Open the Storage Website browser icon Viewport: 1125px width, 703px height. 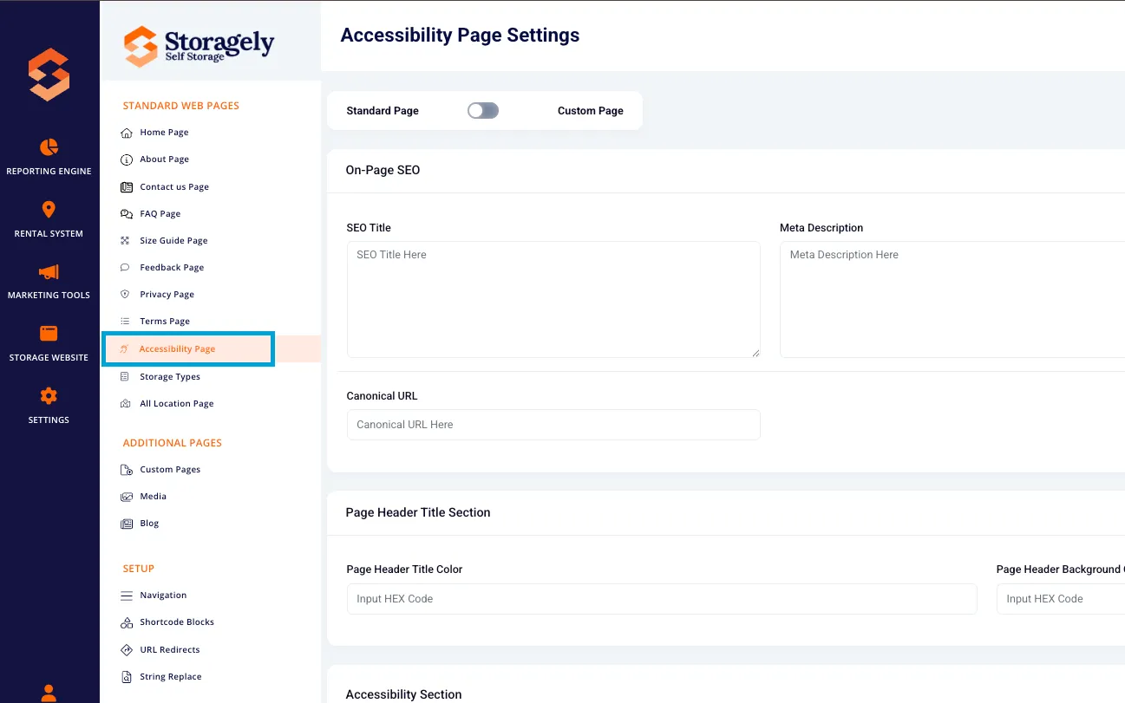click(49, 334)
